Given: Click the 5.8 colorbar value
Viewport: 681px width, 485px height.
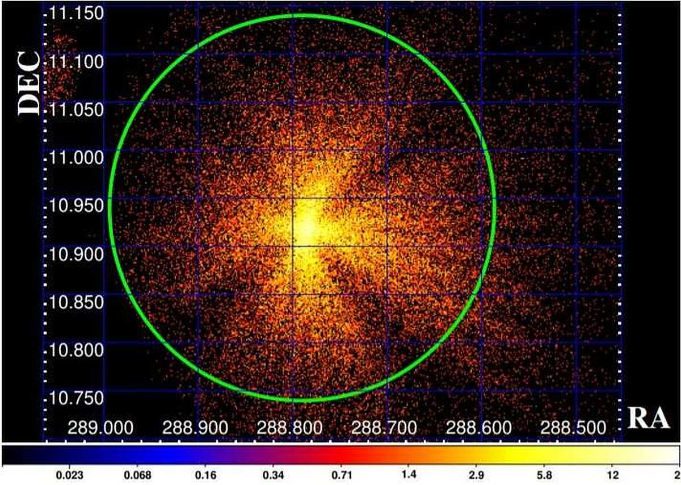Looking at the screenshot, I should point(544,475).
